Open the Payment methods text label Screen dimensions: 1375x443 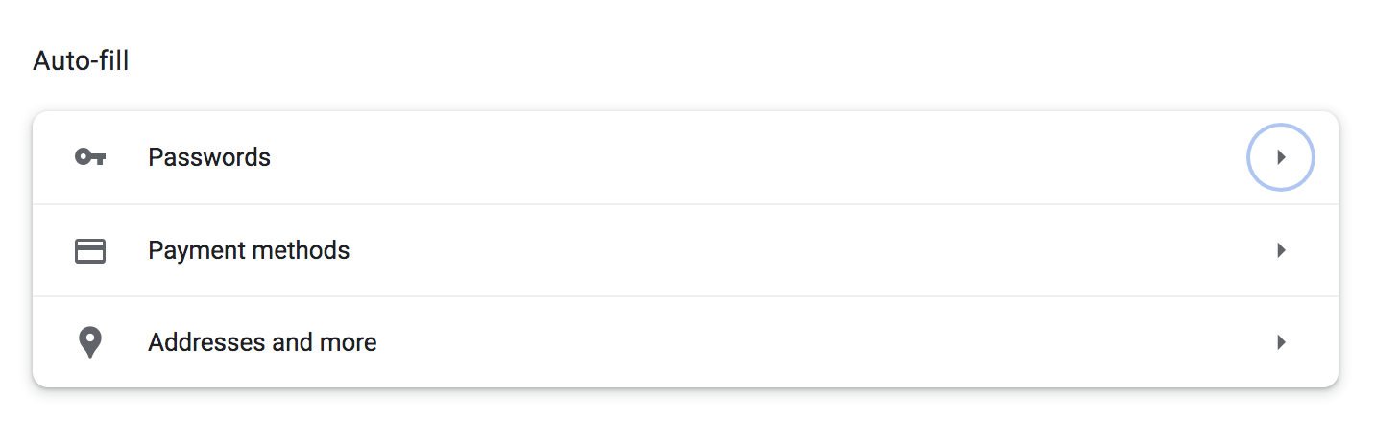249,251
